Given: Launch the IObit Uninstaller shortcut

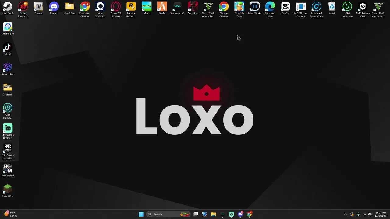Looking at the screenshot, I should coord(347,10).
